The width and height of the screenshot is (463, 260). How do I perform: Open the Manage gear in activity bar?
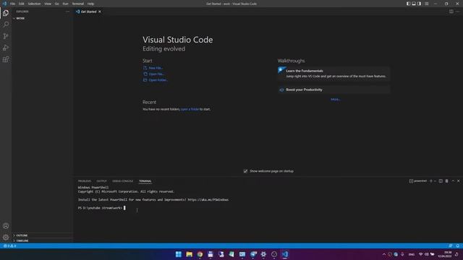click(x=6, y=238)
